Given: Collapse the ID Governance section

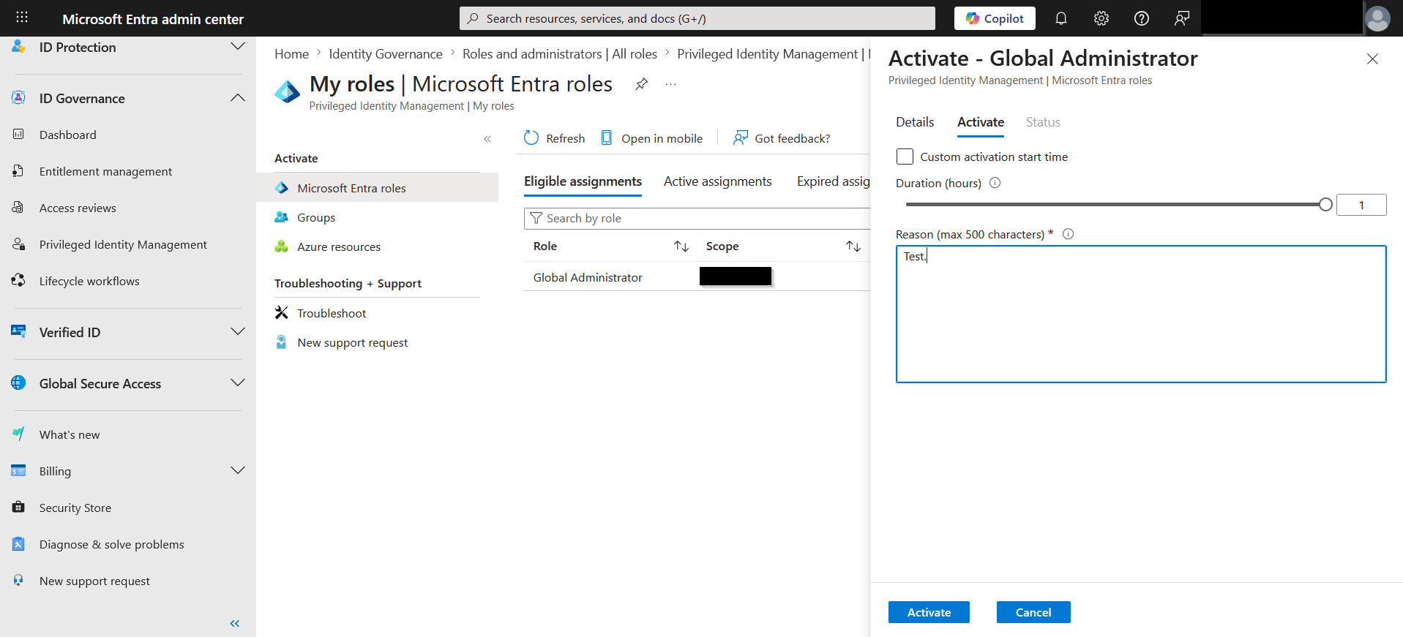Looking at the screenshot, I should [238, 98].
